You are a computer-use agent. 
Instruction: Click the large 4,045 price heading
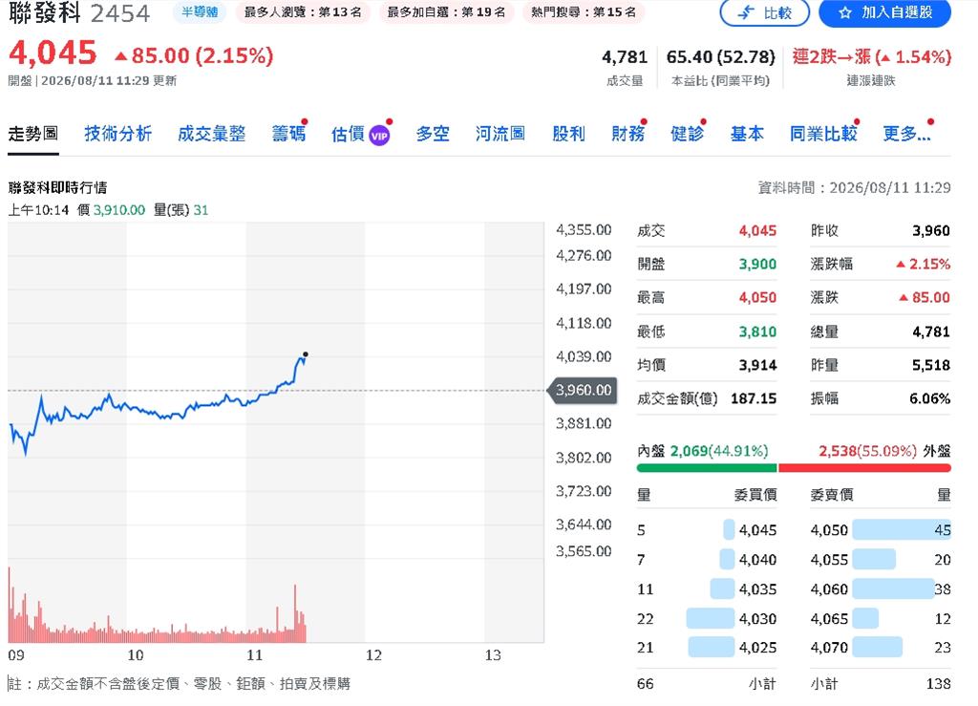click(53, 53)
